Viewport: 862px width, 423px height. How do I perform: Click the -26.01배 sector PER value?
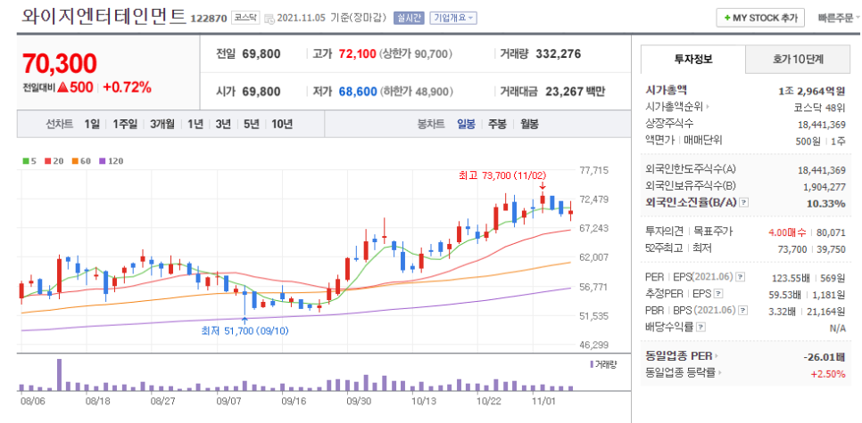pyautogui.click(x=824, y=357)
